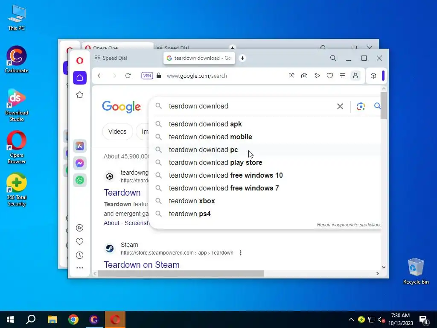437x328 pixels.
Task: Click the address bar URL
Action: click(197, 76)
